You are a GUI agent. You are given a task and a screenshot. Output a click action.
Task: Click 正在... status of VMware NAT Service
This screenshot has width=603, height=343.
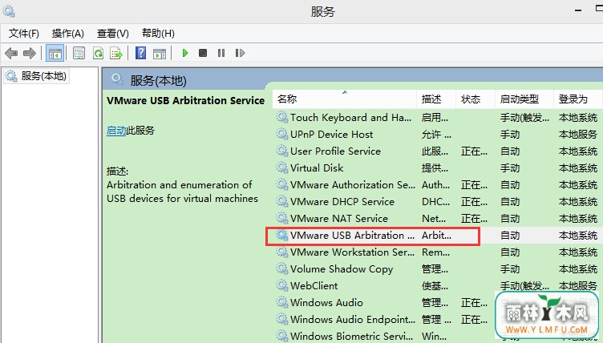(x=474, y=219)
